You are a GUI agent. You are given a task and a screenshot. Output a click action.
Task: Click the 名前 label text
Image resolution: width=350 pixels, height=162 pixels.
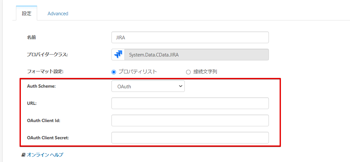click(x=31, y=37)
